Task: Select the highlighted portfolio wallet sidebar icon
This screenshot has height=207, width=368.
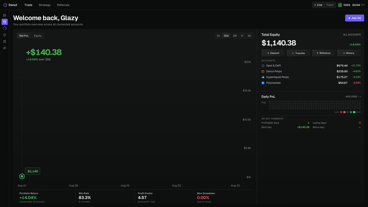Action: 5,22
